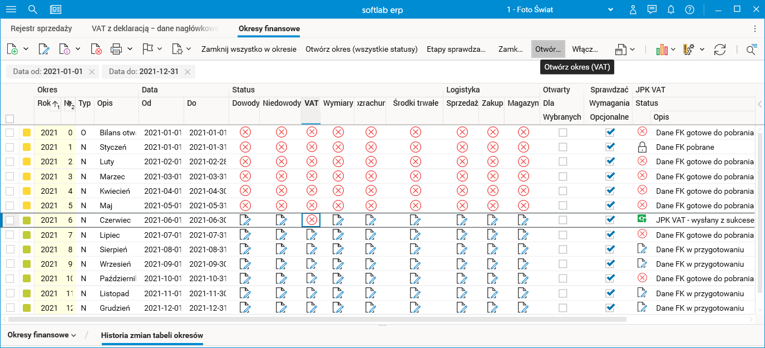This screenshot has height=348, width=765.
Task: Expand the document settings dropdown arrow
Action: [189, 49]
